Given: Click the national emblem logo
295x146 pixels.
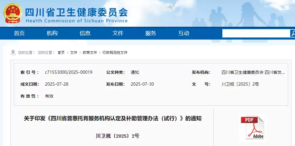Looking at the screenshot, I should [x=13, y=13].
